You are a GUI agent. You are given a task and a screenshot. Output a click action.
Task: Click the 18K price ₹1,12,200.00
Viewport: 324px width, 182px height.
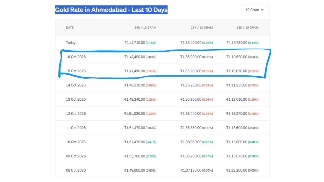click(237, 170)
